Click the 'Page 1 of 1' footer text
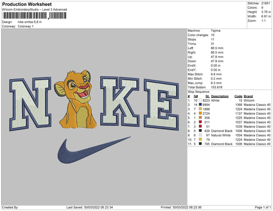This screenshot has width=273, height=211. (263, 207)
